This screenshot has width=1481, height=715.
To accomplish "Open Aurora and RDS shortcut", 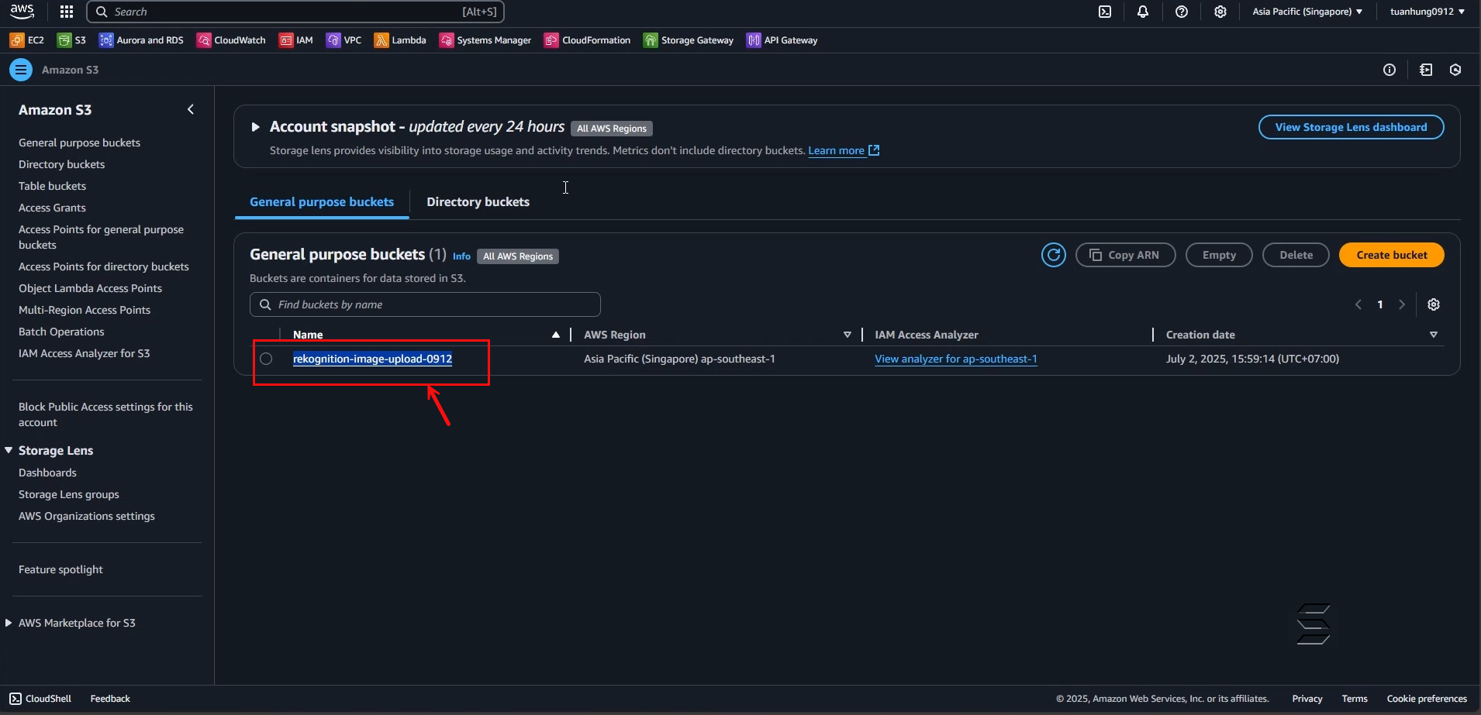I will pos(141,40).
